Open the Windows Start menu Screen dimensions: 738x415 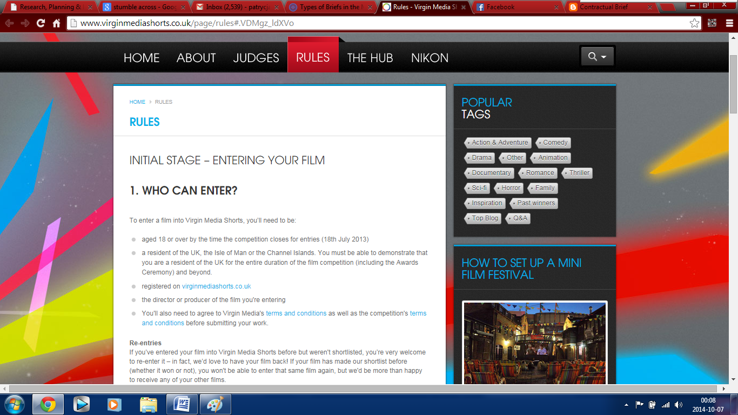coord(14,404)
